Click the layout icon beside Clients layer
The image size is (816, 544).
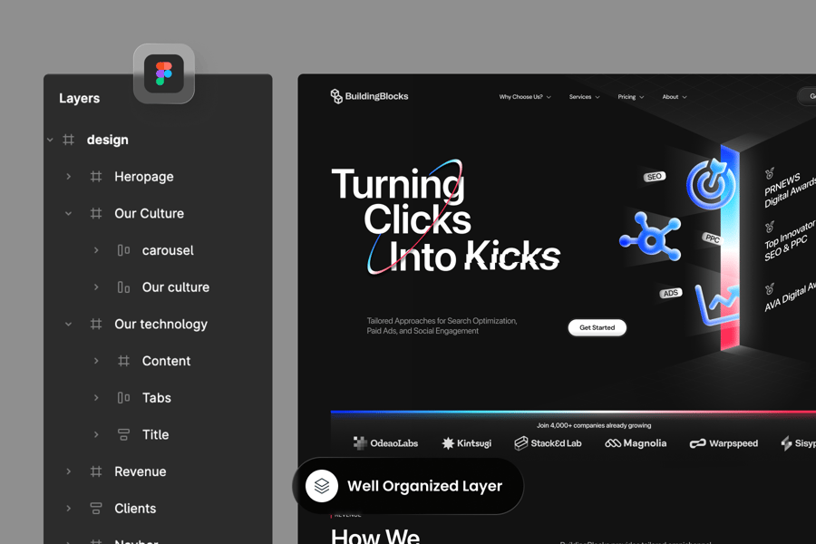tap(96, 509)
